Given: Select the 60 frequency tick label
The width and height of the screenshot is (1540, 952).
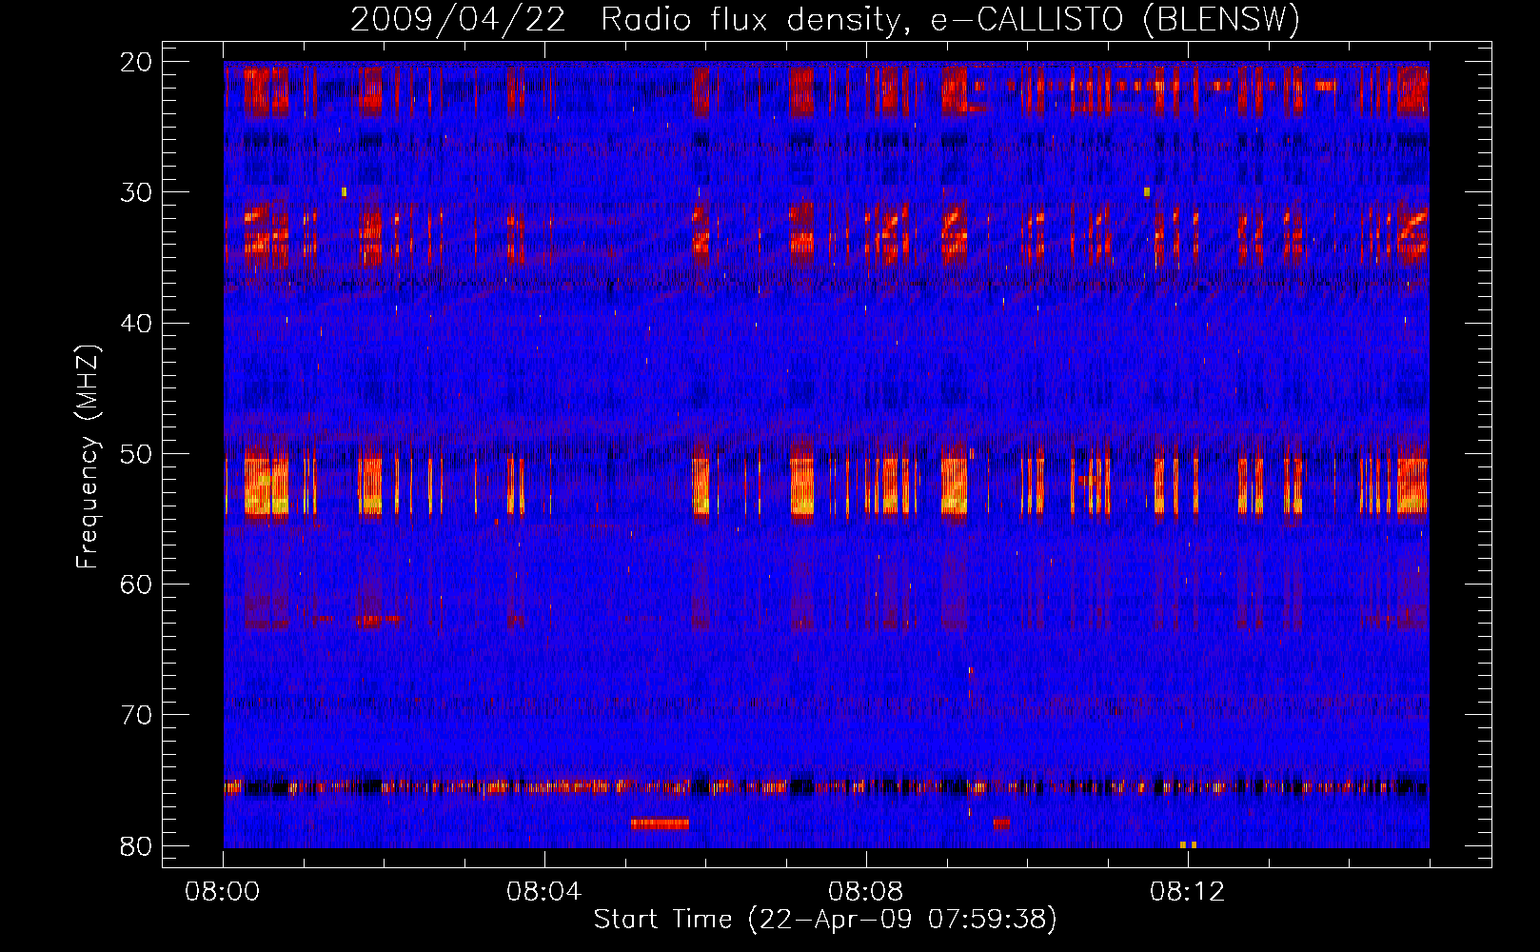Looking at the screenshot, I should [136, 585].
